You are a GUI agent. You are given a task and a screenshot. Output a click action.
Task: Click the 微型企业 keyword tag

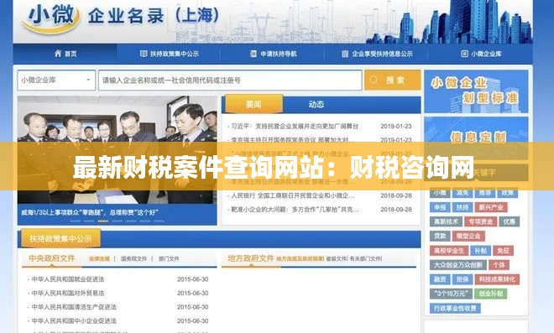point(468,236)
